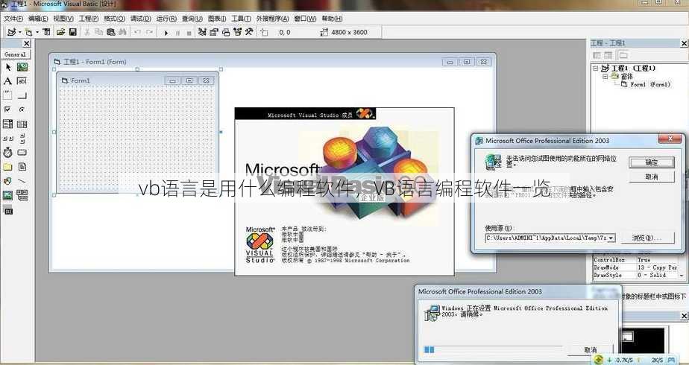Select the OptionButton control tool
The height and width of the screenshot is (365, 689).
point(22,110)
